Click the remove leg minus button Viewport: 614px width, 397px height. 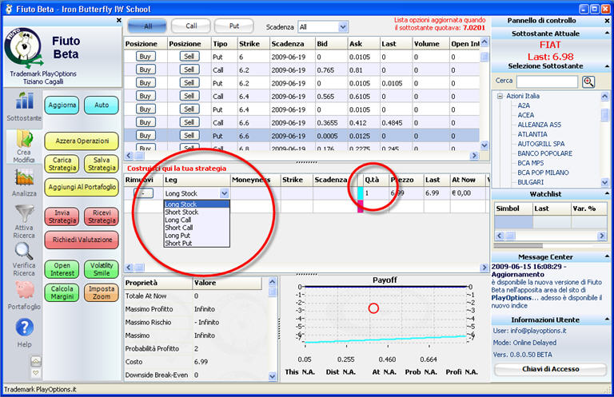click(x=143, y=193)
